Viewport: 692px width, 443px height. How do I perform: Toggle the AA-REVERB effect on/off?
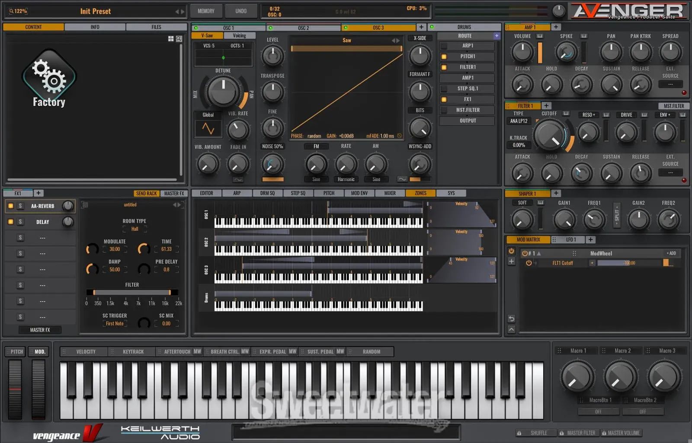click(x=11, y=206)
